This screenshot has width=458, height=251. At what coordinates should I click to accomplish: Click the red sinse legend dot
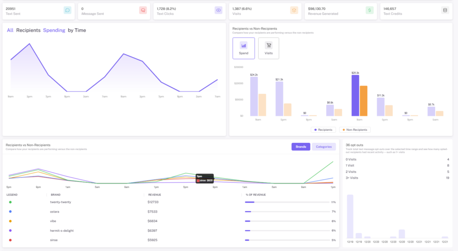click(x=10, y=240)
